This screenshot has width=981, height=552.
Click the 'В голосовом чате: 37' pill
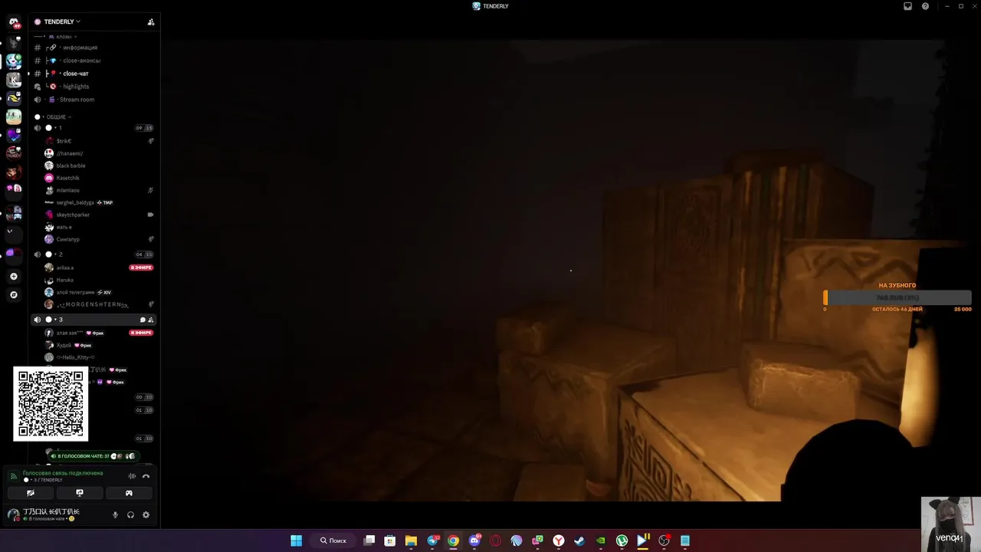94,456
